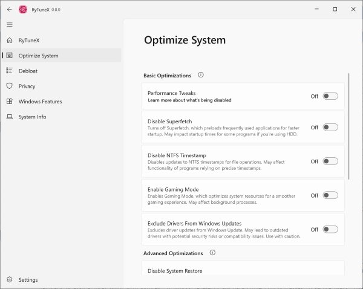The width and height of the screenshot is (363, 289).
Task: Select Optimize System in the sidebar
Action: pos(38,56)
